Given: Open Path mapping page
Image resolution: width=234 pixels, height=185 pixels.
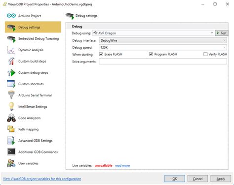Looking at the screenshot, I should 29,129.
